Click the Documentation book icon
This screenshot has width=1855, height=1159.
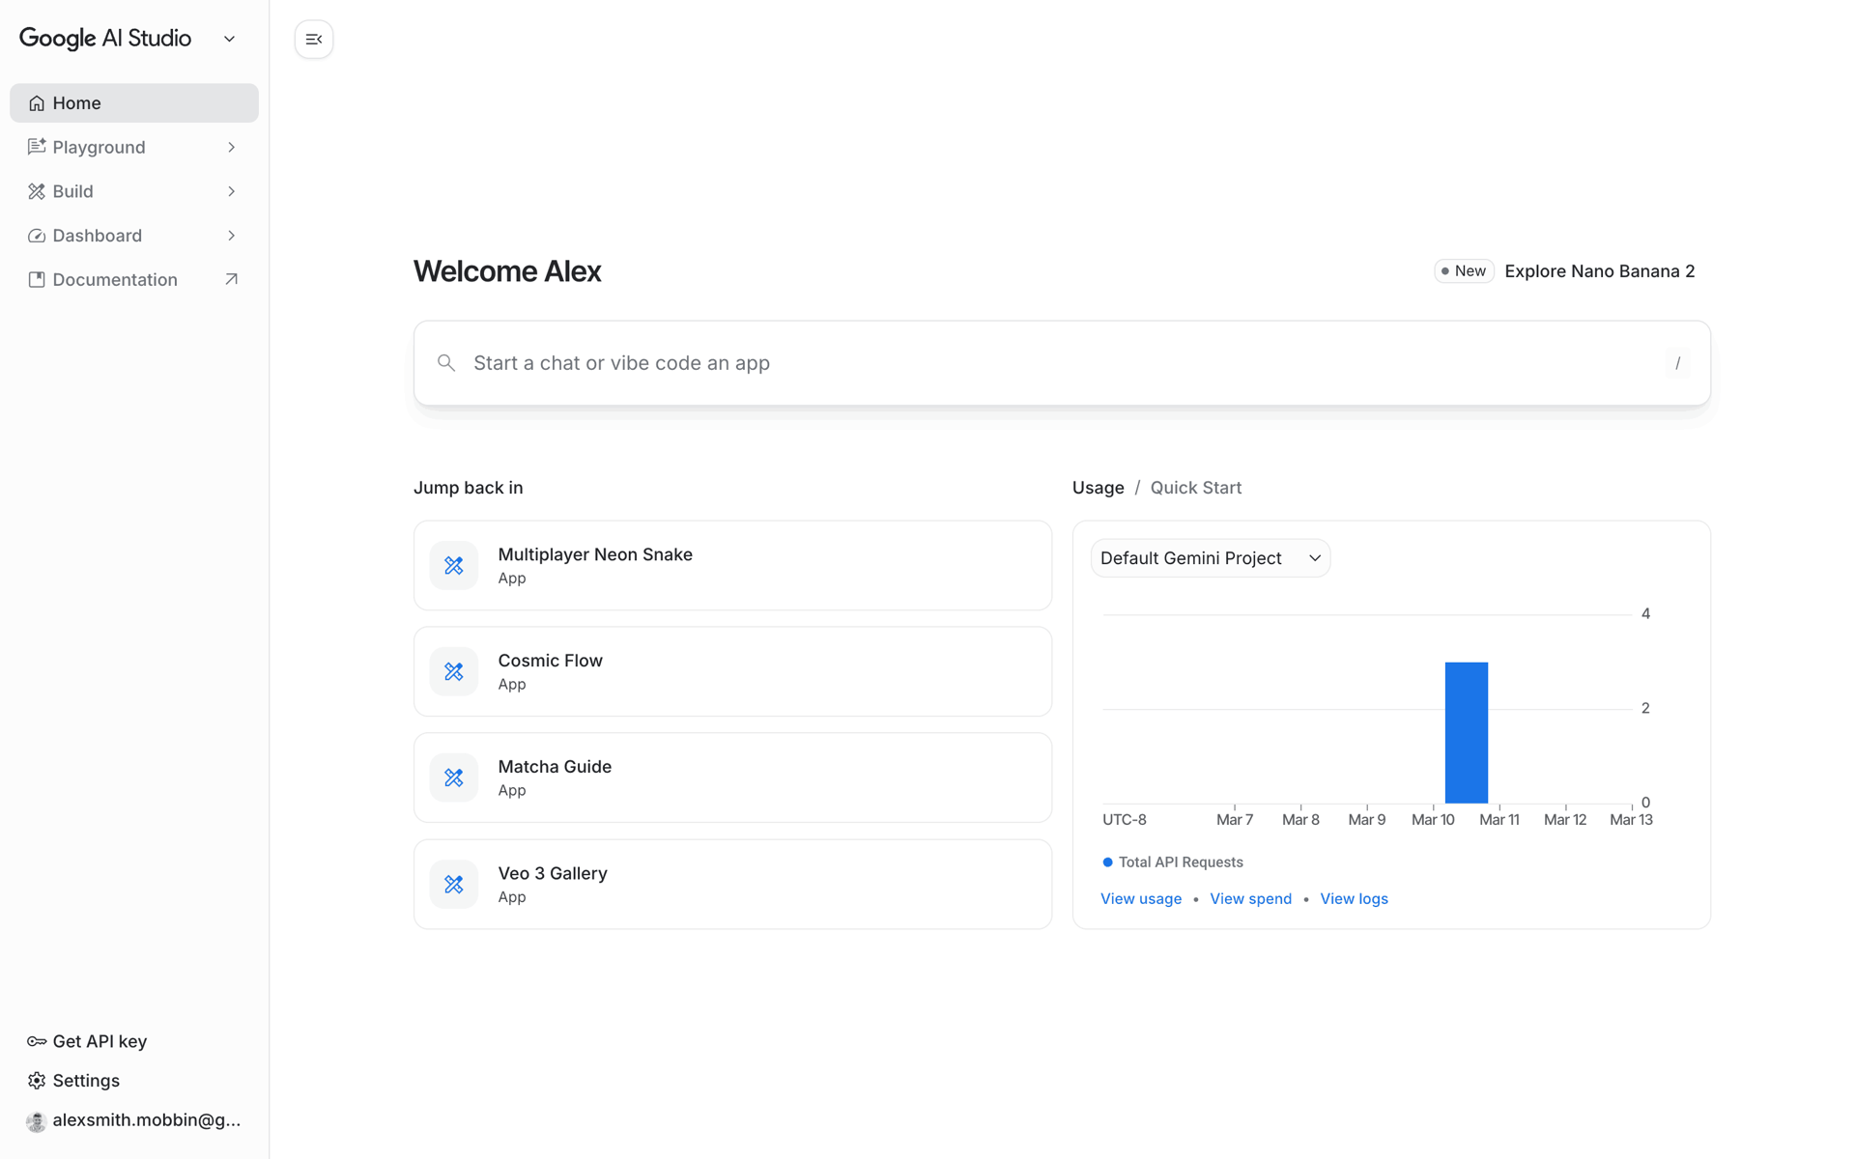click(x=37, y=279)
